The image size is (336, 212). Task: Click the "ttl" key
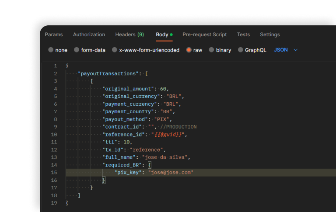coord(110,142)
